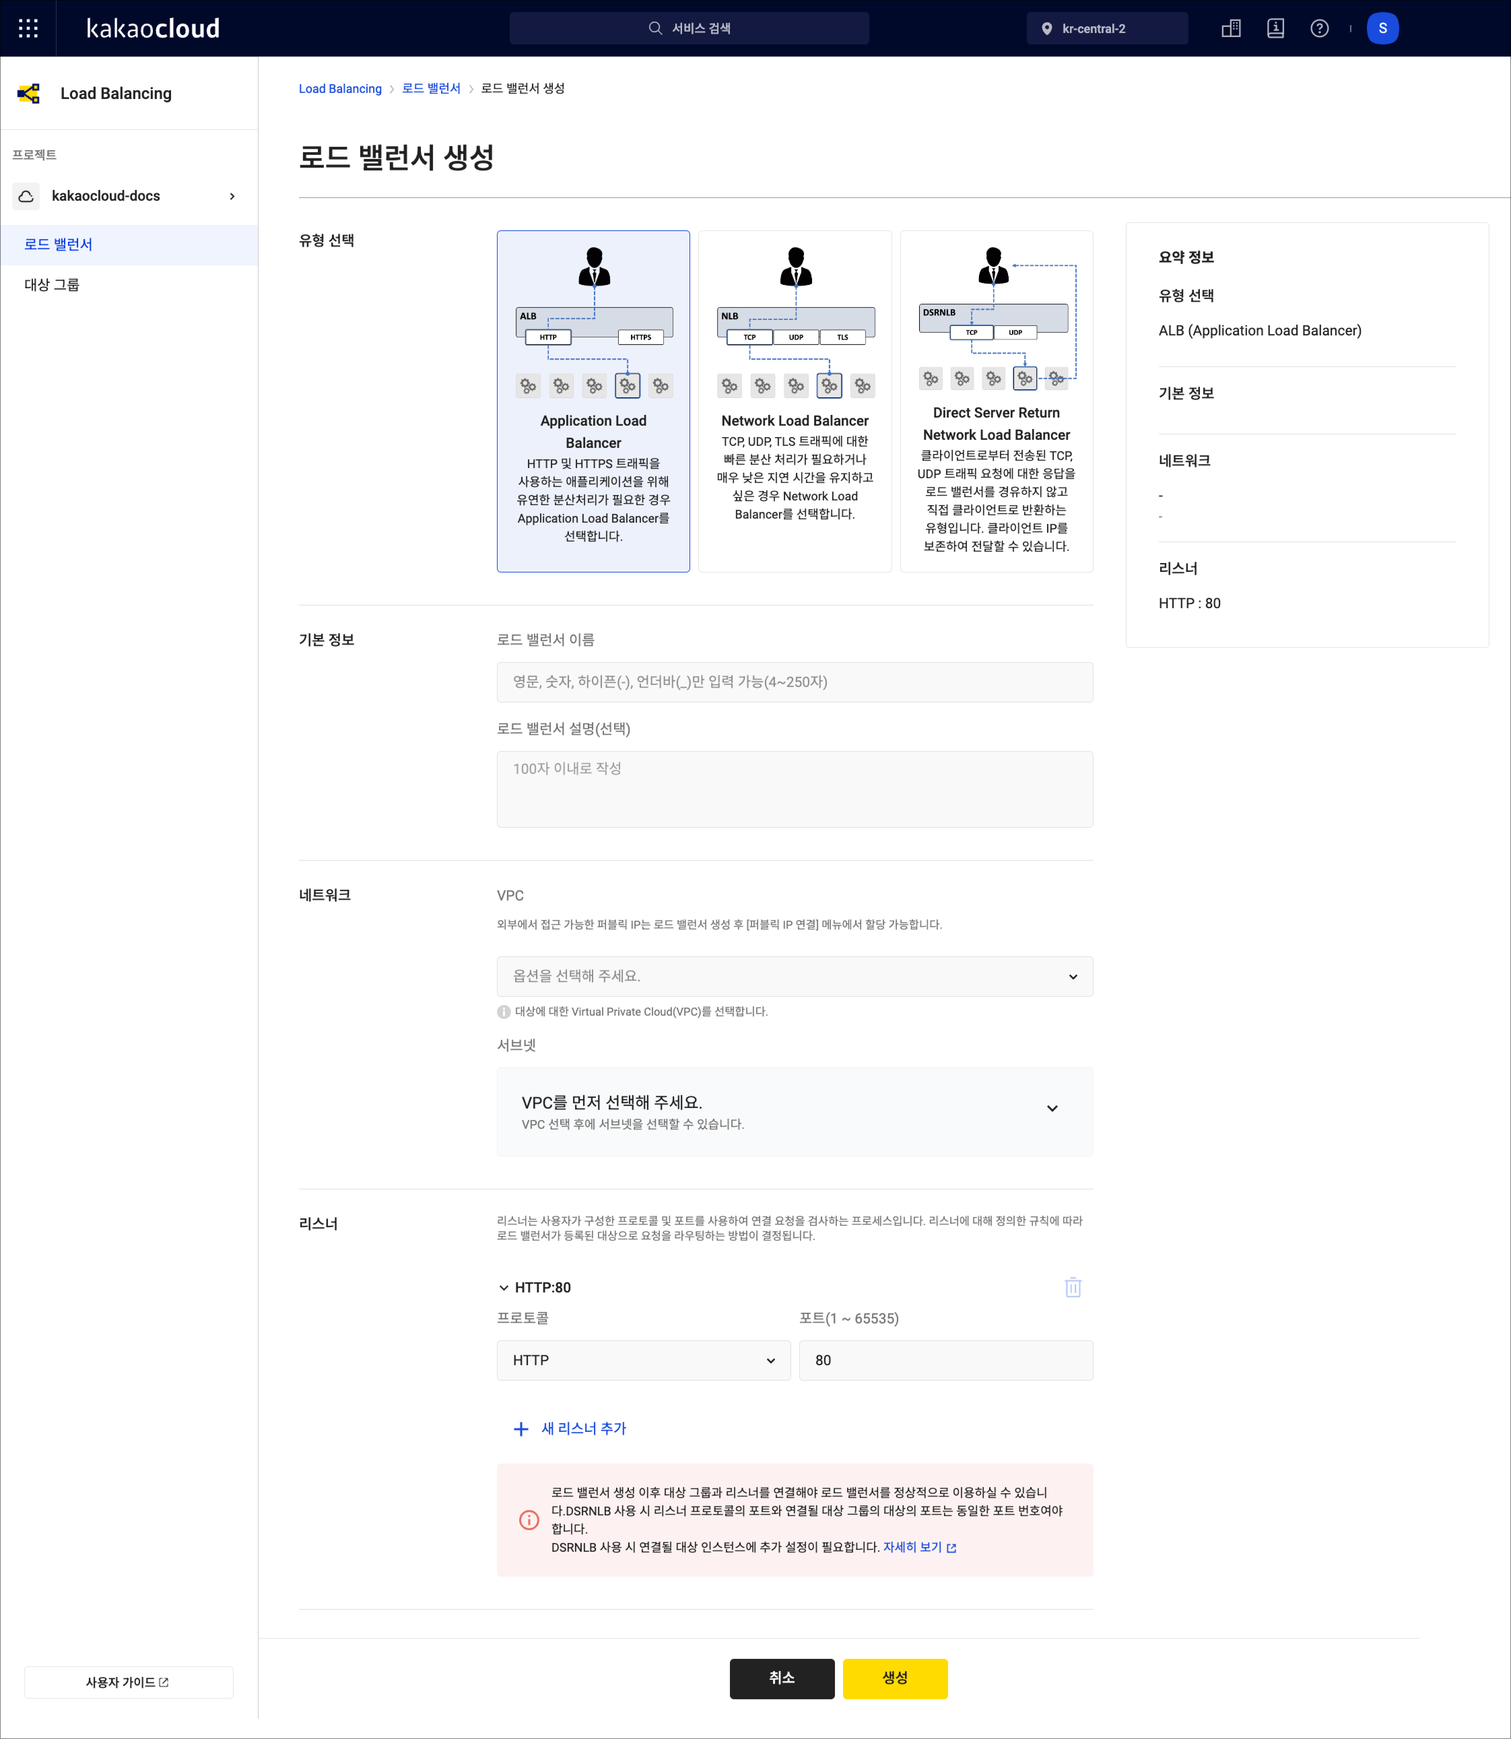The height and width of the screenshot is (1739, 1511).
Task: Open the app launcher grid menu
Action: point(28,29)
